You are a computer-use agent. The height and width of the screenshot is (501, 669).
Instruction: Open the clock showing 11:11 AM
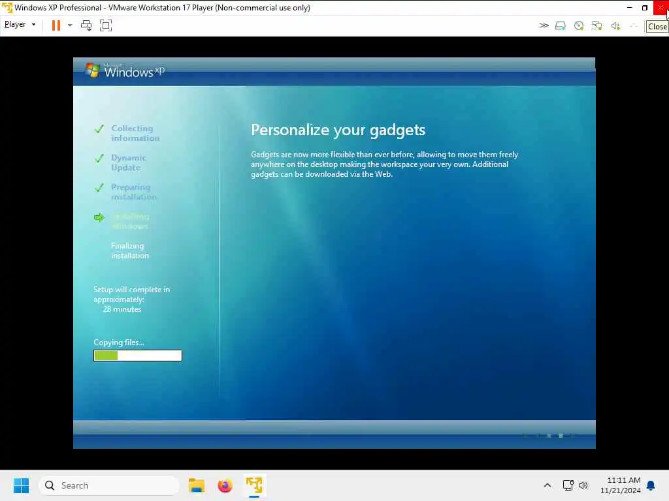point(621,485)
